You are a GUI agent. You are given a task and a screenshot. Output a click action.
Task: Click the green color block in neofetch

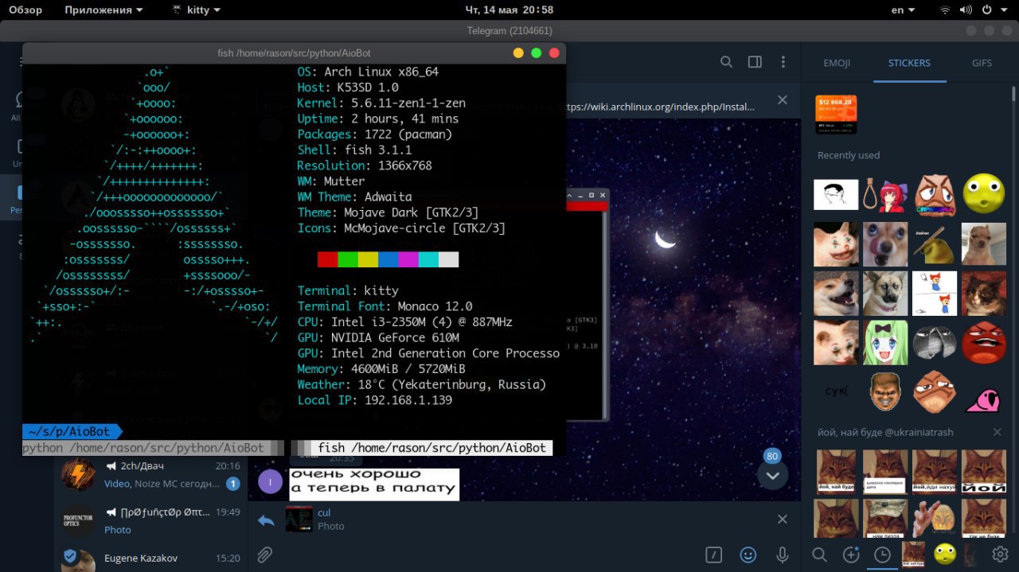[x=348, y=259]
